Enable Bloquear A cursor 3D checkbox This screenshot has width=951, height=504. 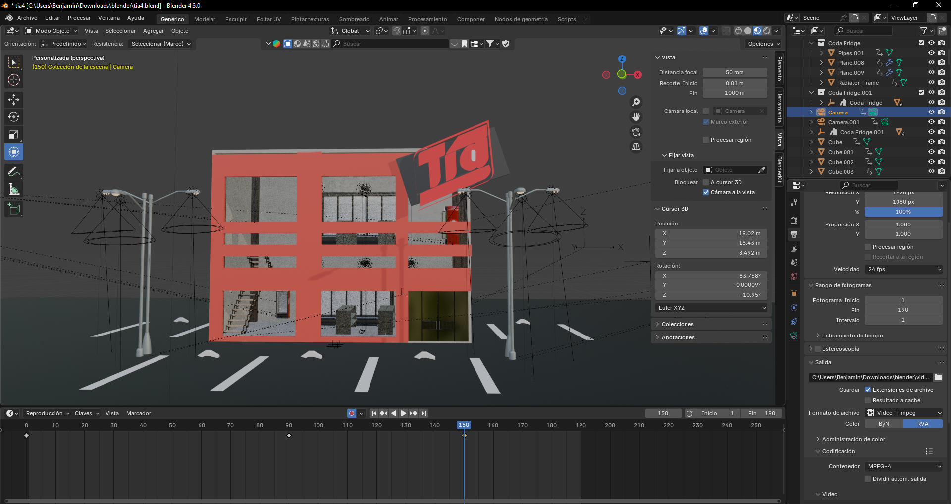coord(706,182)
